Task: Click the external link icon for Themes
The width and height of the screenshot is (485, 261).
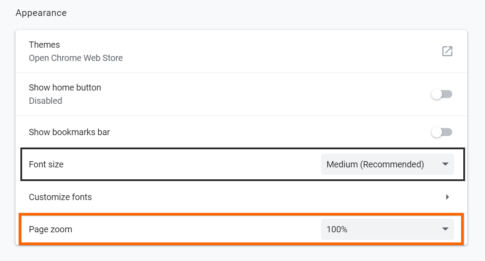Action: tap(447, 51)
